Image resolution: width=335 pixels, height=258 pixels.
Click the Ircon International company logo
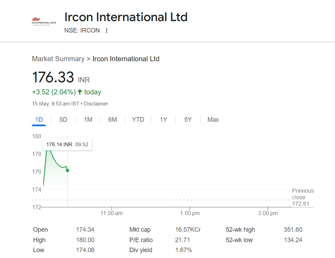click(44, 21)
